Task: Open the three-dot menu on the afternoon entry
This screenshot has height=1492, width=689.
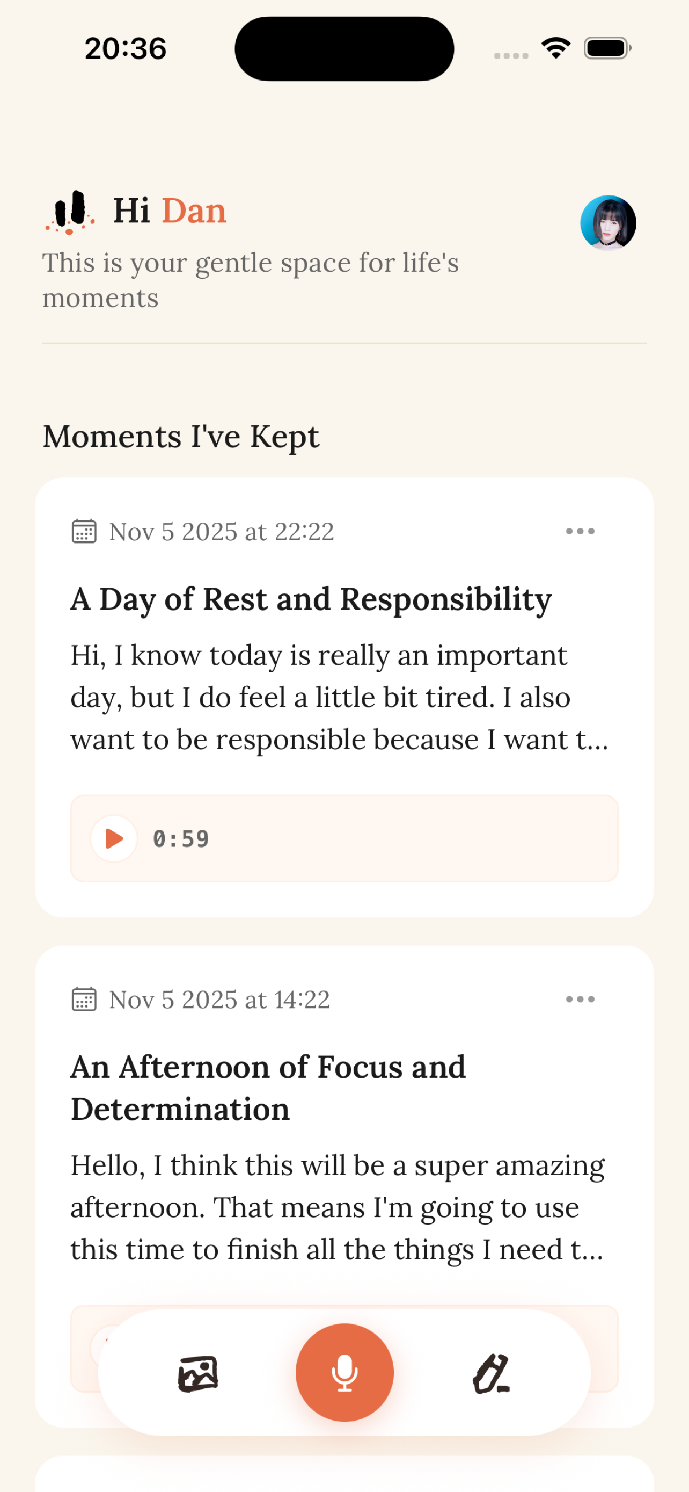Action: click(x=581, y=998)
